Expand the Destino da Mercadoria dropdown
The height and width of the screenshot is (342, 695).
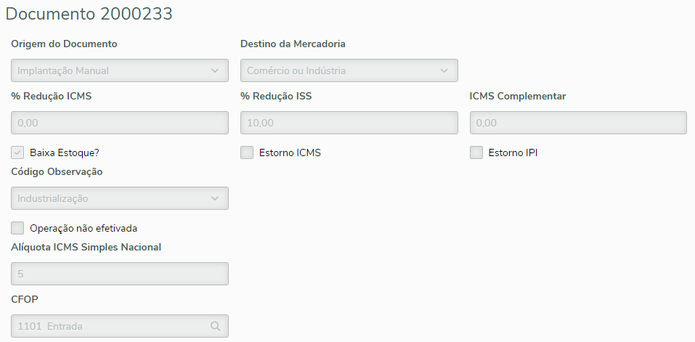[x=349, y=70]
